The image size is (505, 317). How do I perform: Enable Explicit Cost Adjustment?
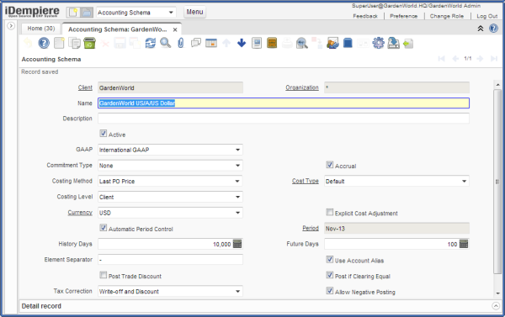(x=329, y=213)
